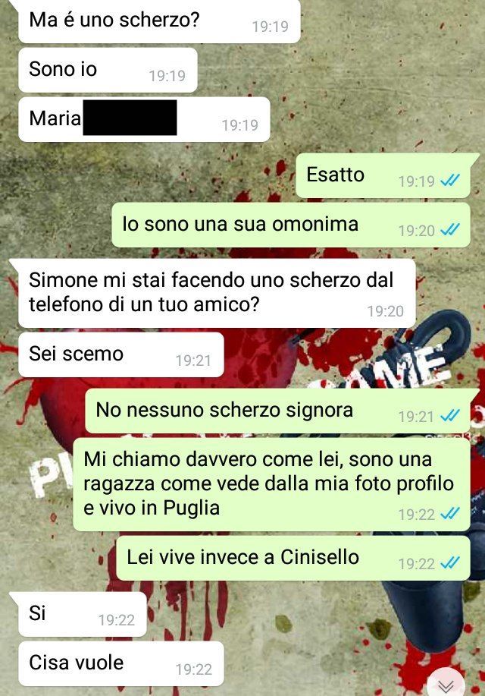Select the 'Lei vive invece a Cinisello' message

[x=293, y=558]
